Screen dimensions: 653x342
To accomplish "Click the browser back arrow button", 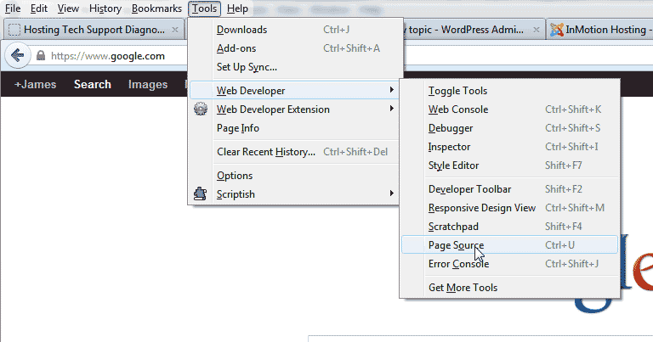I will 17,57.
